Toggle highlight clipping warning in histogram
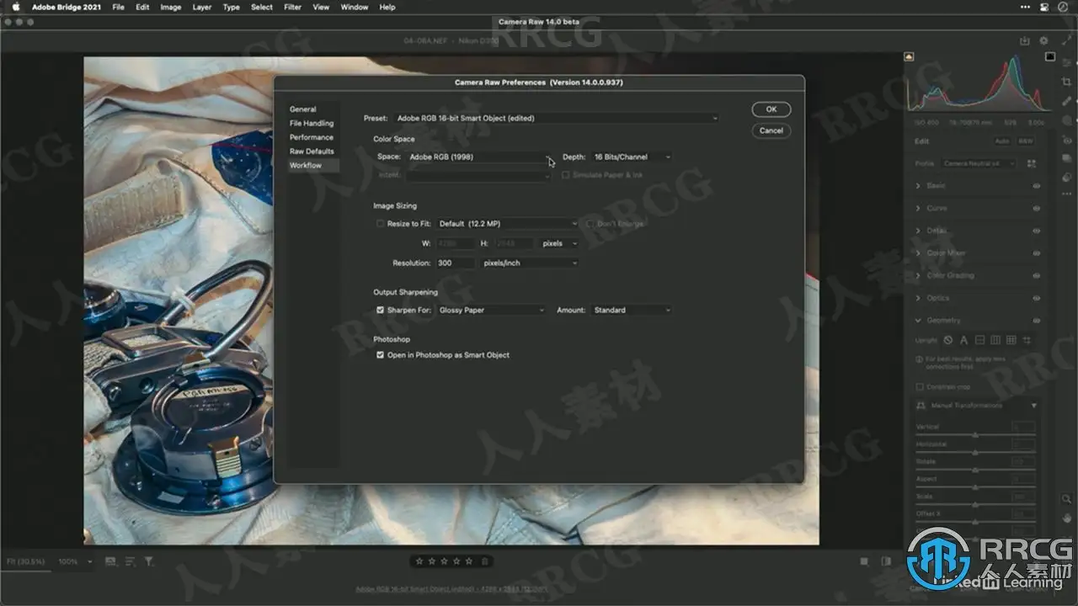 click(x=1050, y=57)
